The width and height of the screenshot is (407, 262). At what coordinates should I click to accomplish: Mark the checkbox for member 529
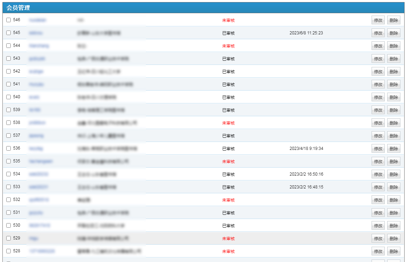(9, 238)
